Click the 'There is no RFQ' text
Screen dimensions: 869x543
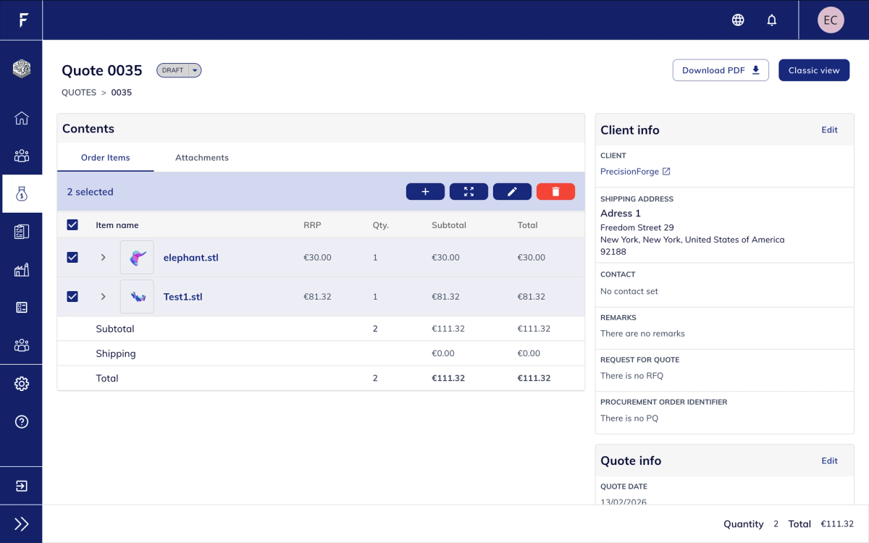click(631, 376)
